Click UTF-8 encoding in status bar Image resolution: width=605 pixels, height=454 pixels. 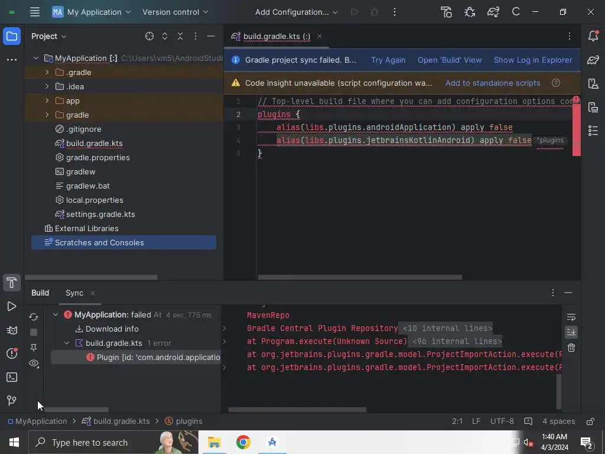[x=502, y=421]
